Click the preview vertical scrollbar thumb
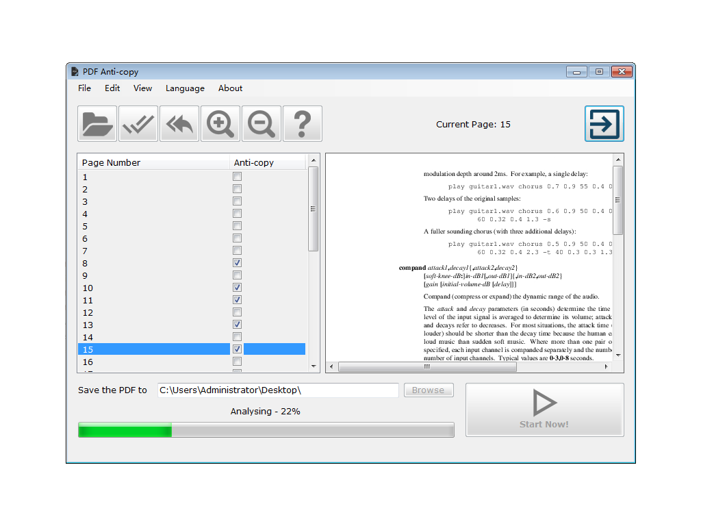Image resolution: width=701 pixels, height=526 pixels. (618, 200)
